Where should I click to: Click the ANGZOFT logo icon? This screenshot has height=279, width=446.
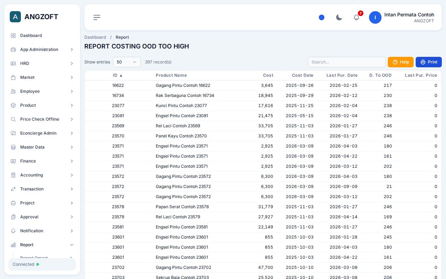click(15, 17)
